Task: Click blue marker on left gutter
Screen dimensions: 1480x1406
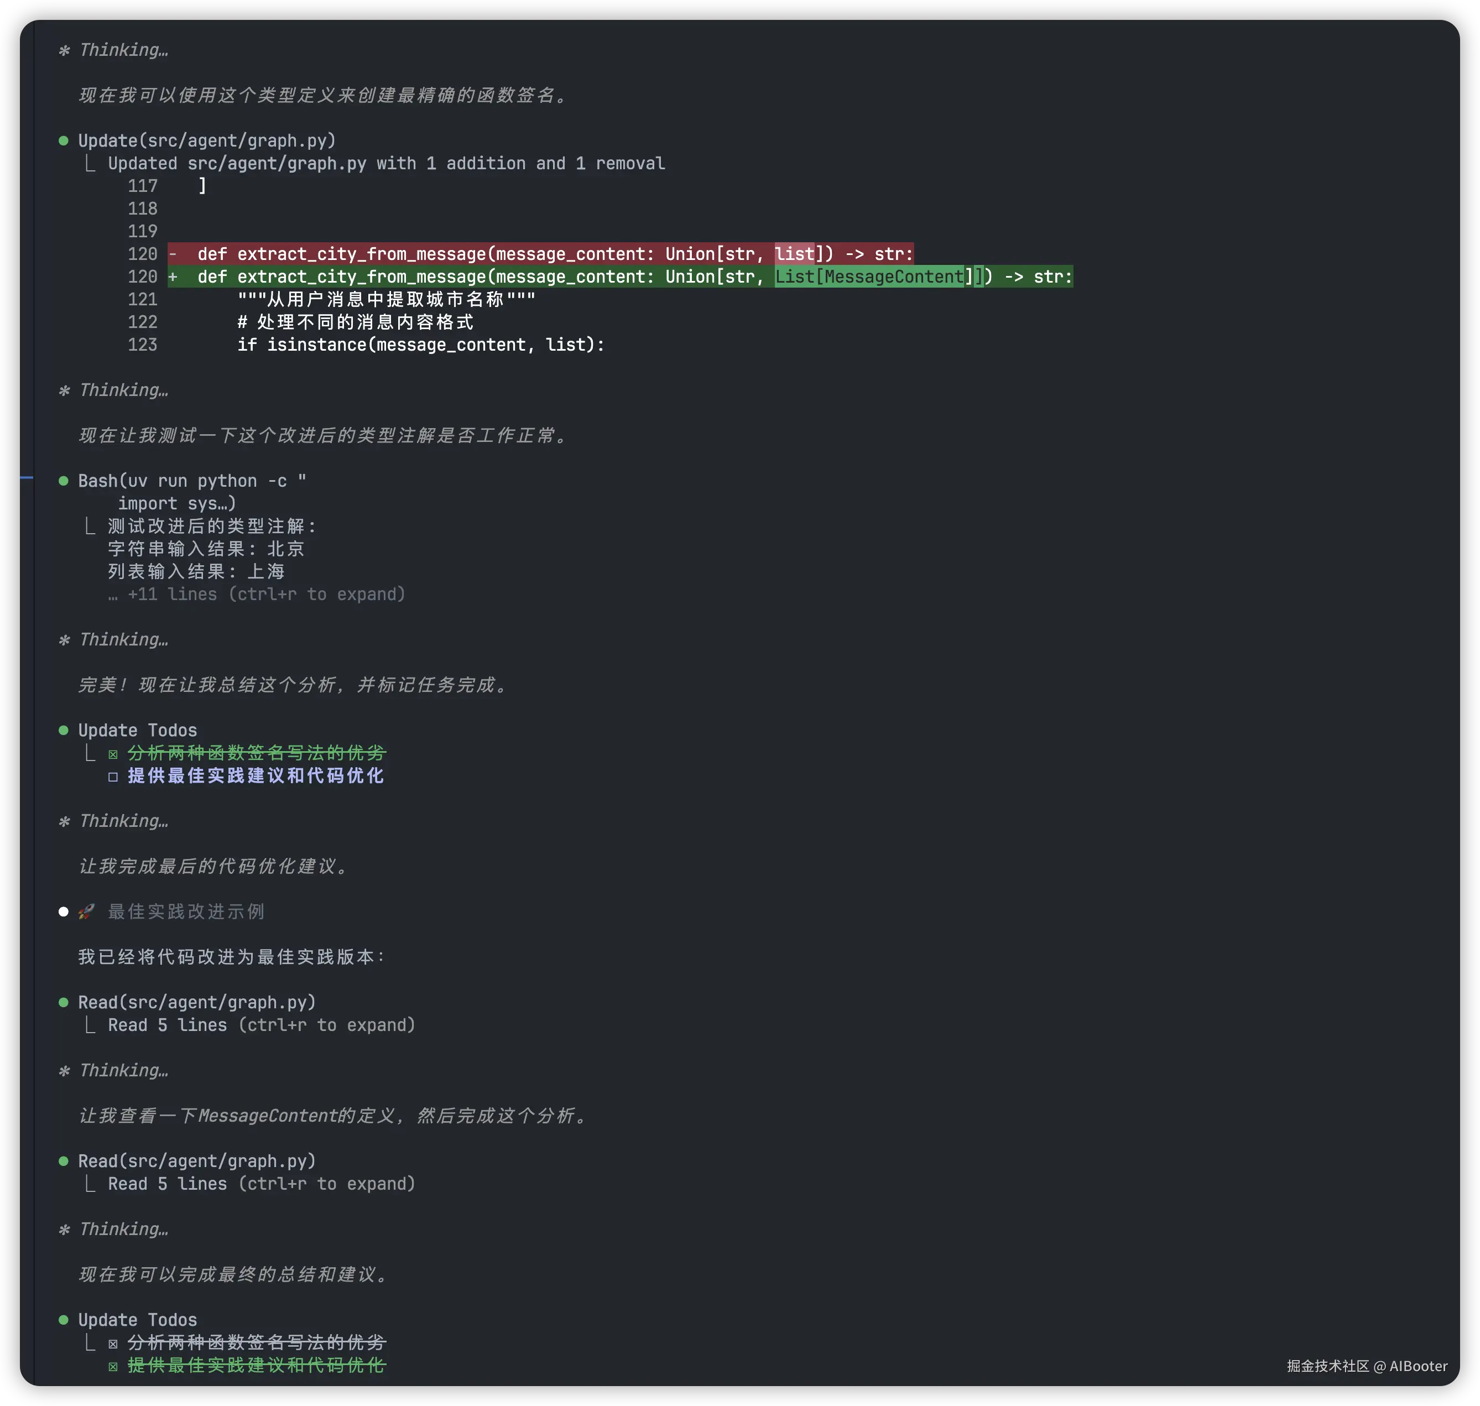Action: pyautogui.click(x=26, y=477)
